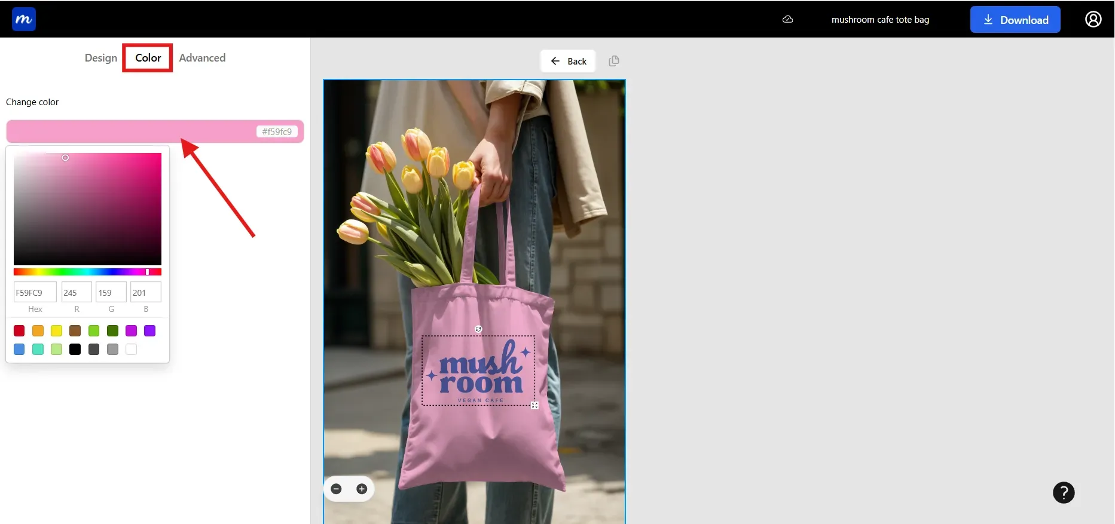
Task: Click the cloud save status icon
Action: point(788,19)
